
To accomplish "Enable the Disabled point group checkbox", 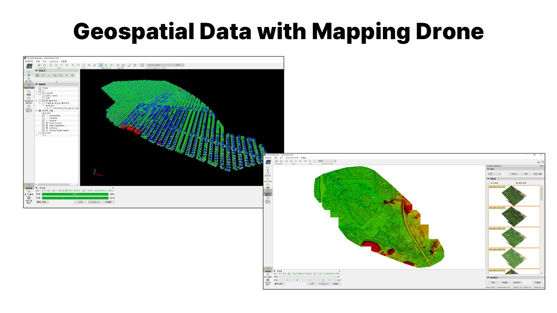I will click(43, 118).
